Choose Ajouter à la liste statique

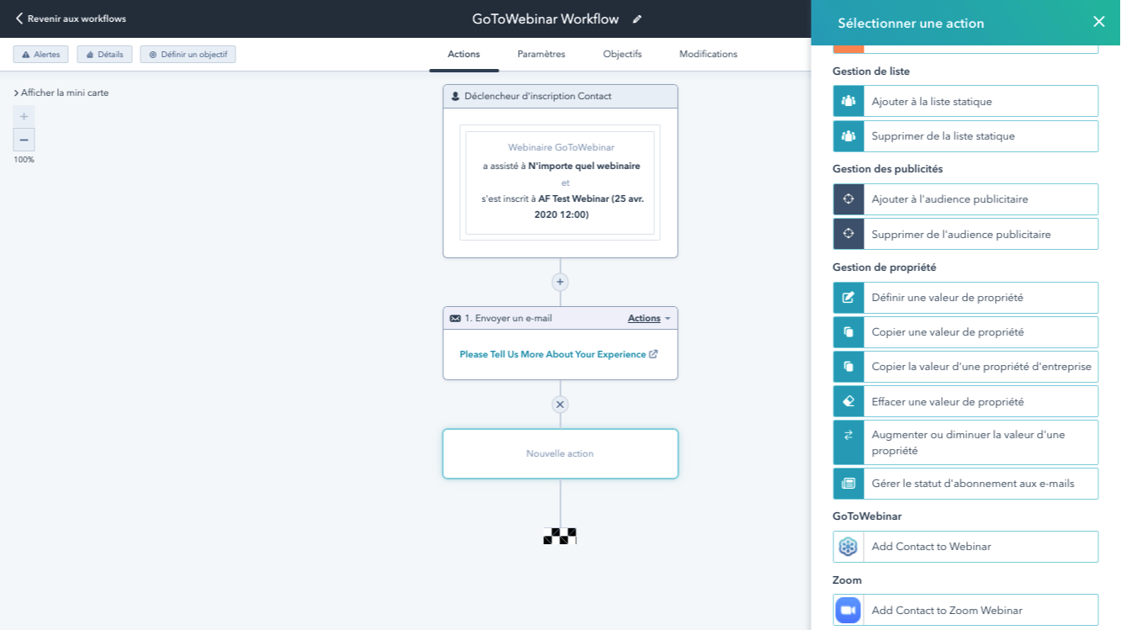[x=965, y=101]
